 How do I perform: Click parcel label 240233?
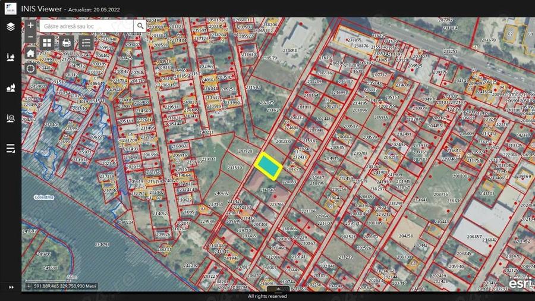206,132
